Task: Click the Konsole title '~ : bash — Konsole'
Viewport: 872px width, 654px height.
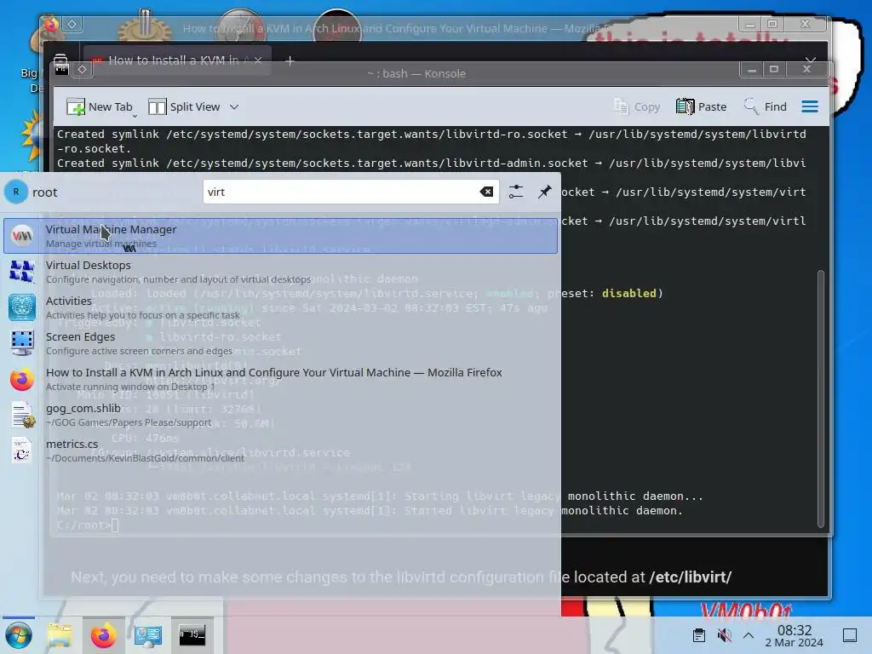Action: [416, 73]
